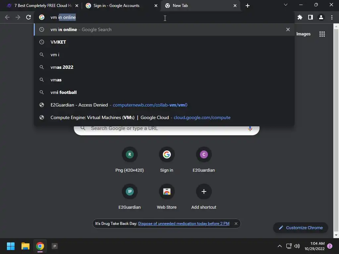
Task: Open the network status tray icon
Action: click(x=289, y=246)
